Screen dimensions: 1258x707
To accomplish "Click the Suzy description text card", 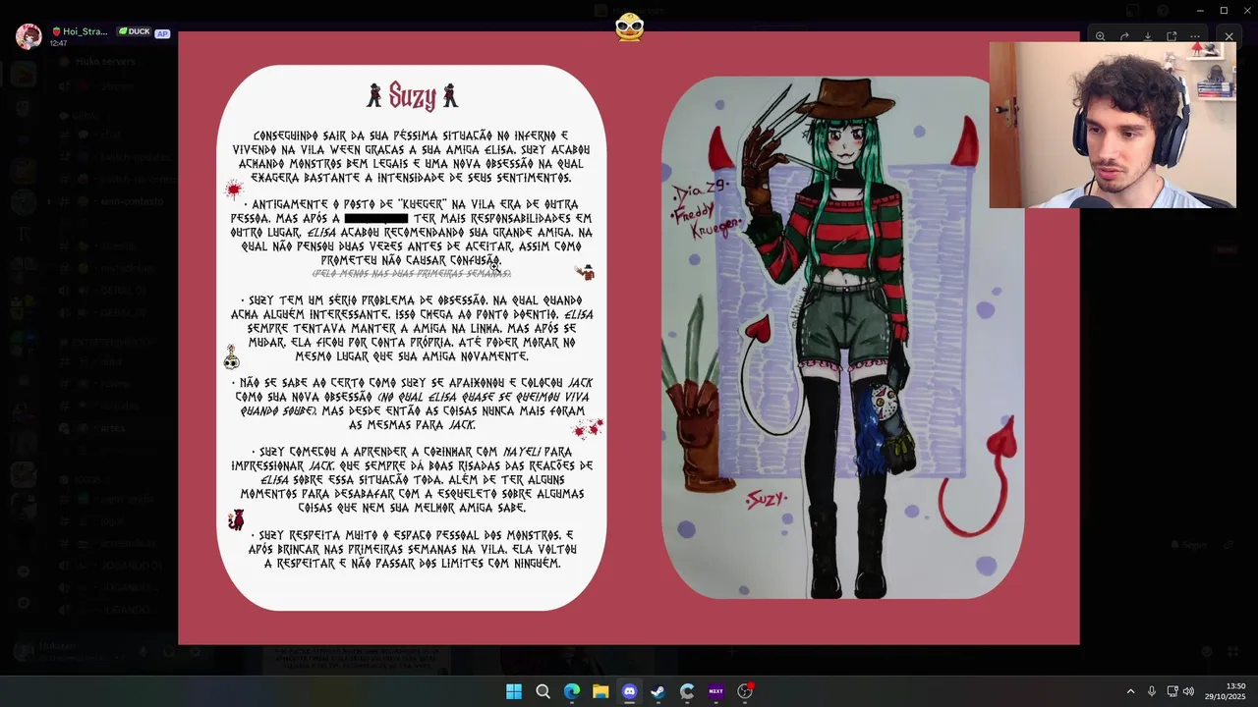I will pos(412,338).
